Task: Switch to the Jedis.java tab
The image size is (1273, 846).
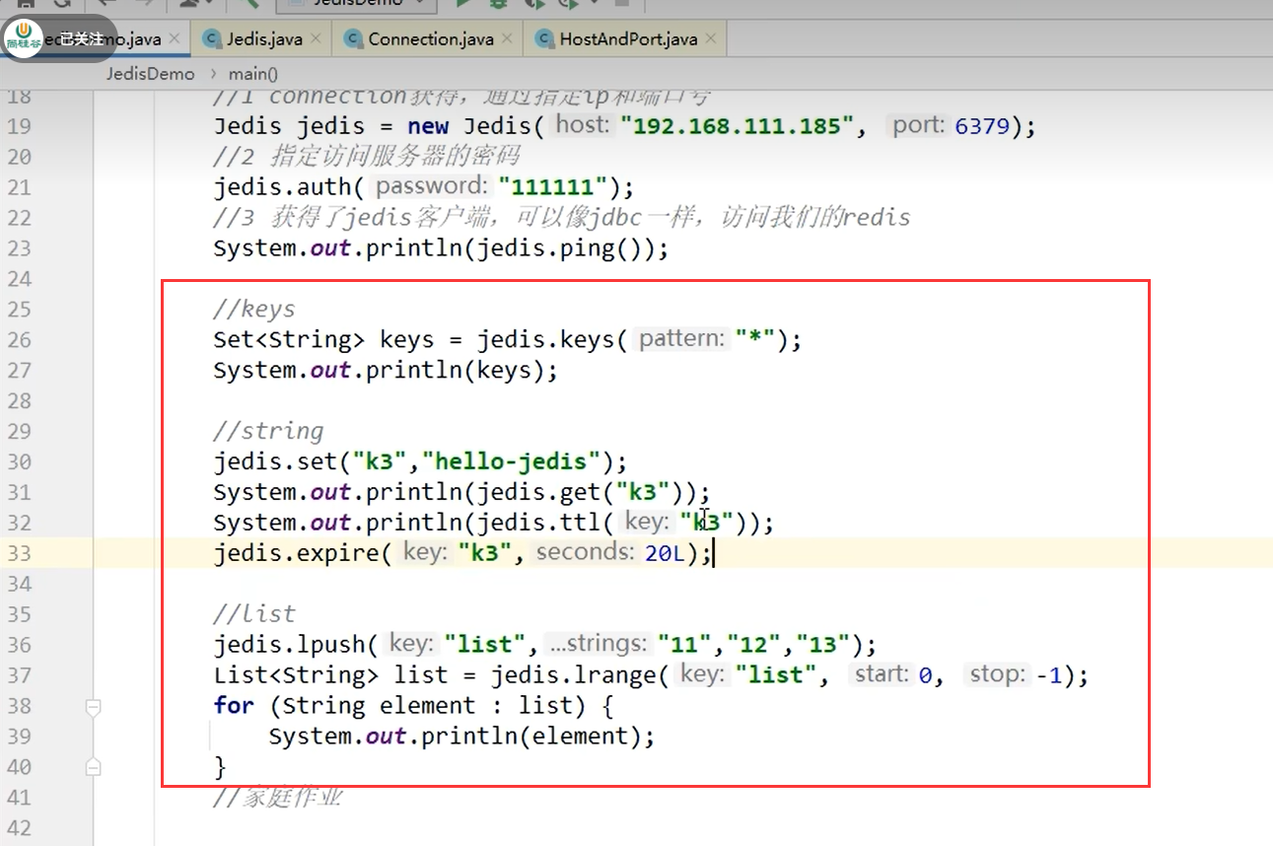Action: tap(264, 39)
